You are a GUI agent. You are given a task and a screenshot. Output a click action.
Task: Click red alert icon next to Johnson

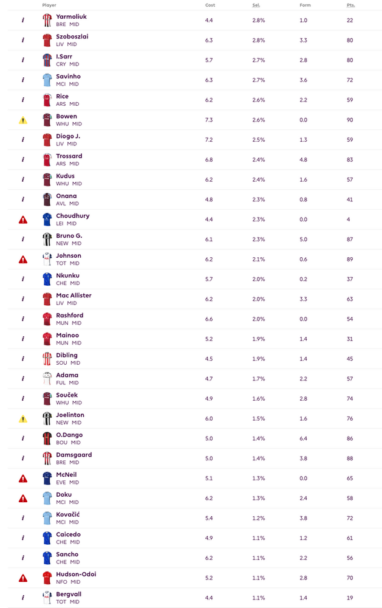23,259
